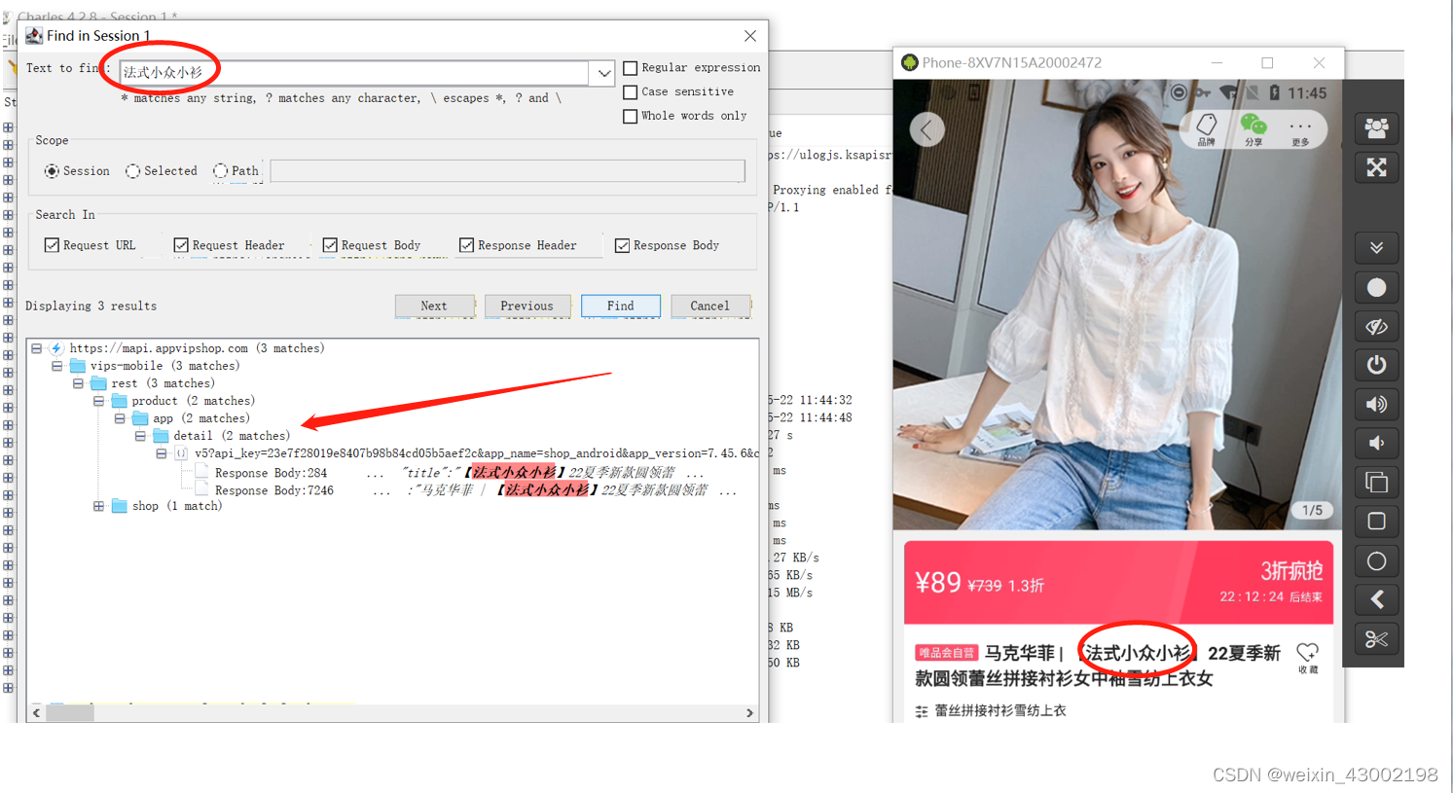
Task: Collapse the rest folder node
Action: [x=78, y=383]
